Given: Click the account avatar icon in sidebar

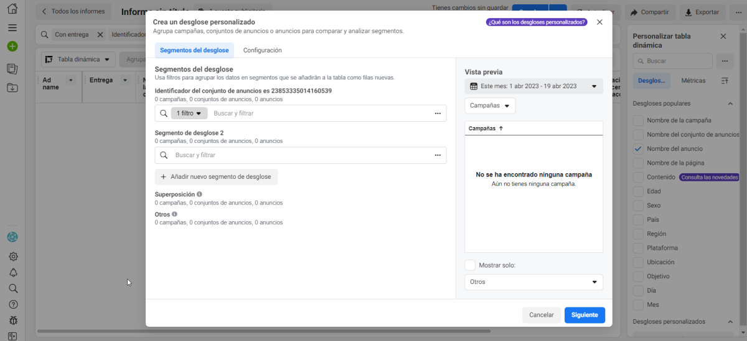Looking at the screenshot, I should (12, 237).
